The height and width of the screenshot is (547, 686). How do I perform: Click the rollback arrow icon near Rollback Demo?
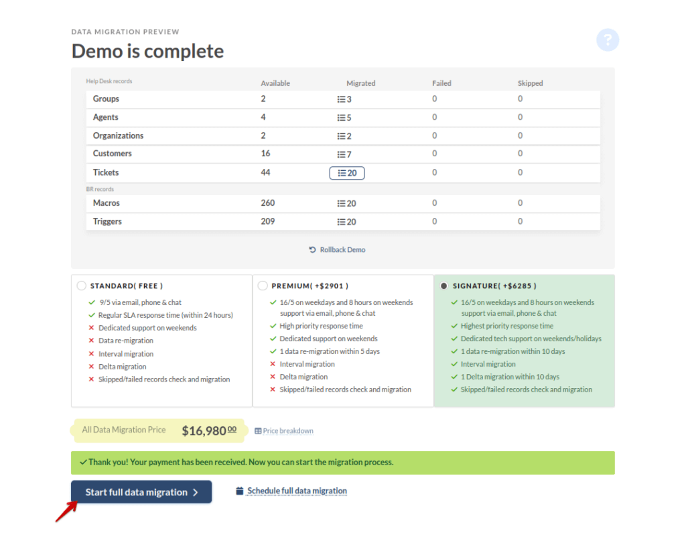311,249
